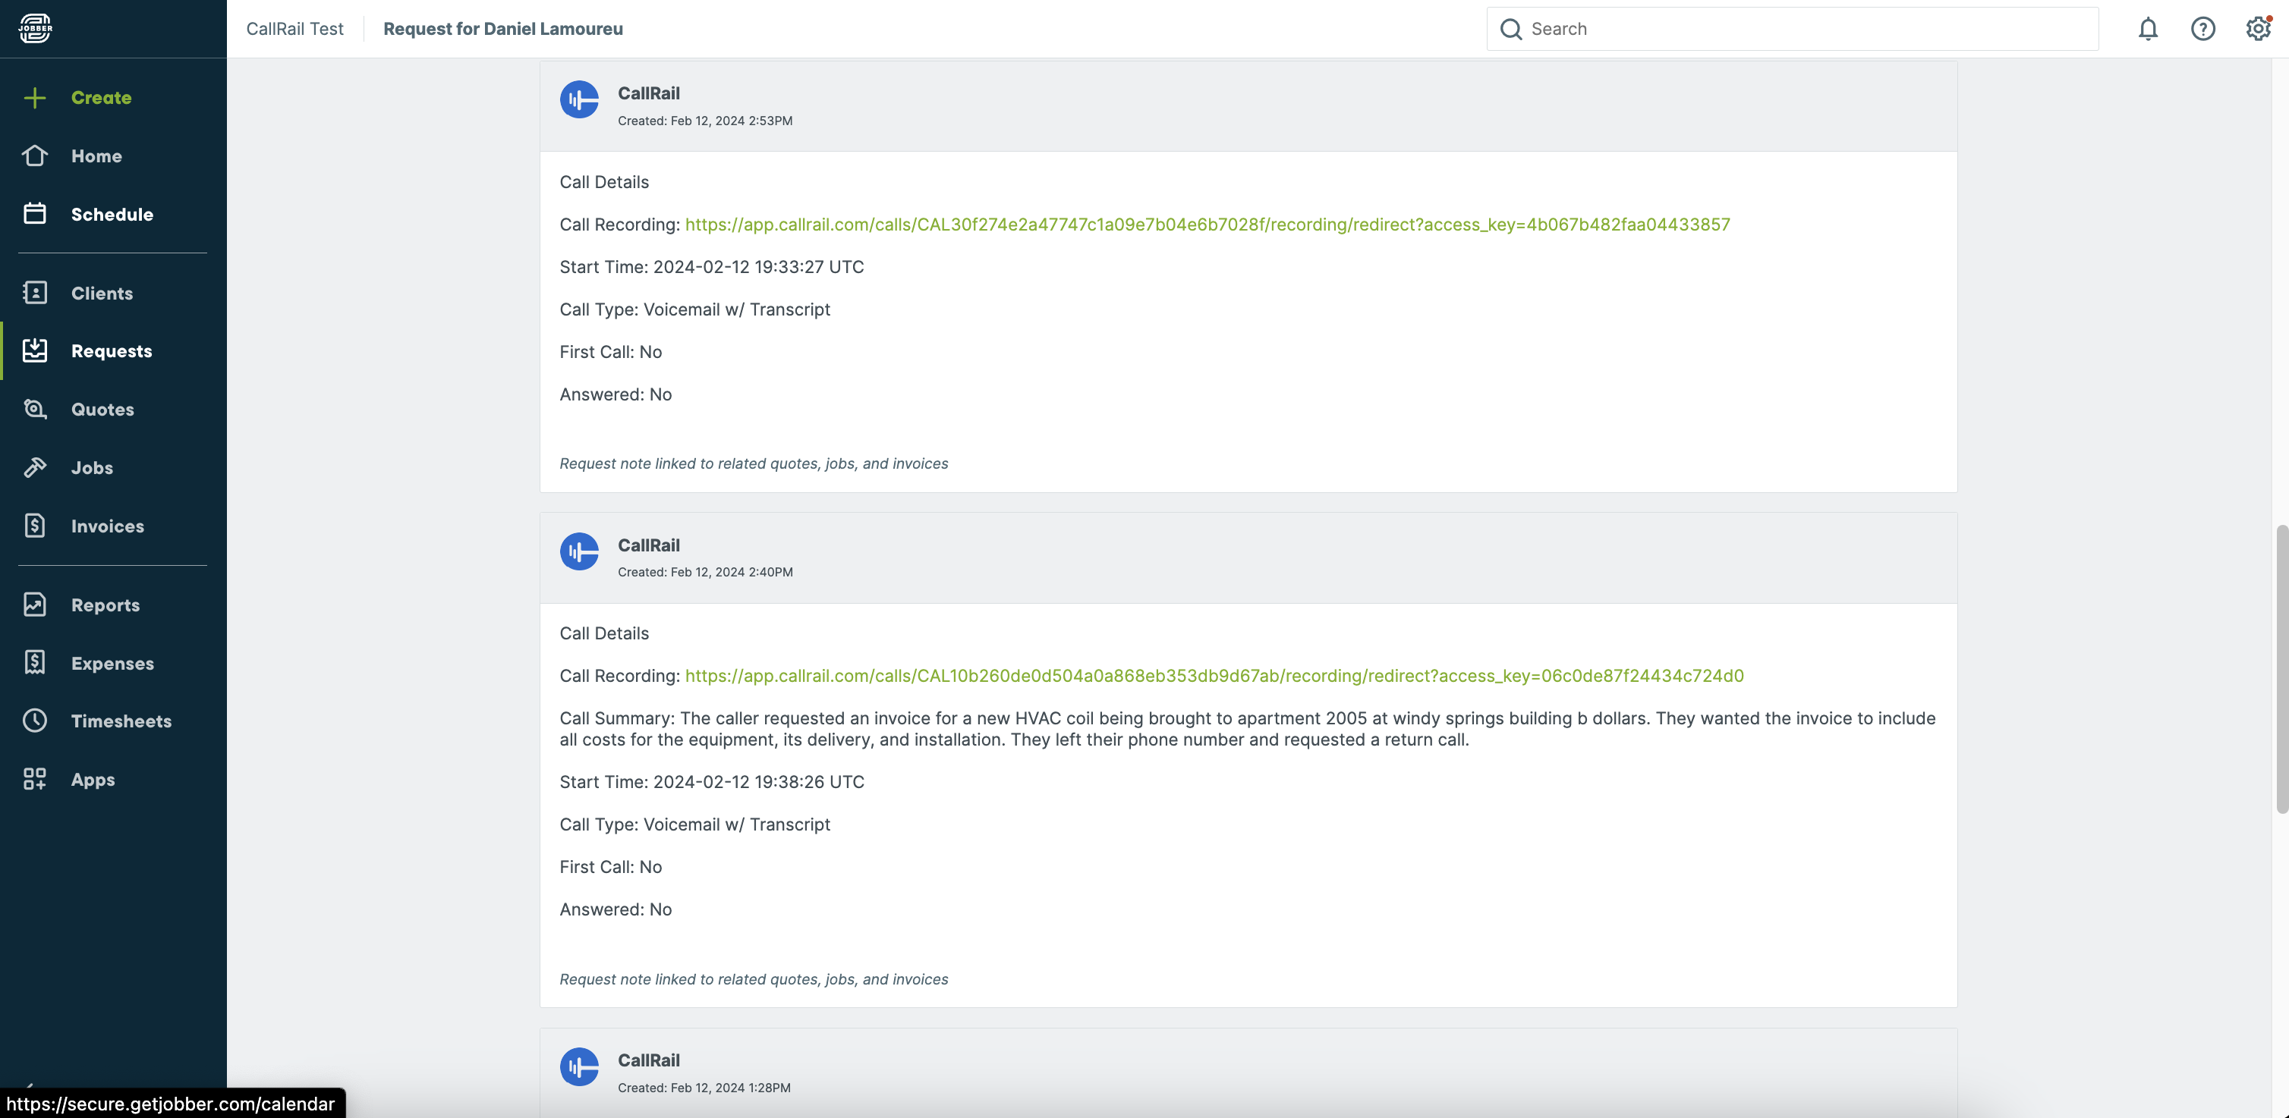The width and height of the screenshot is (2289, 1118).
Task: Open the 2:40PM call recording link
Action: click(x=1214, y=676)
